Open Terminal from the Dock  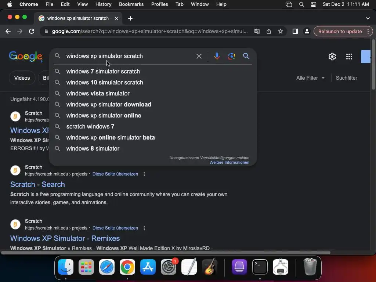pyautogui.click(x=260, y=267)
